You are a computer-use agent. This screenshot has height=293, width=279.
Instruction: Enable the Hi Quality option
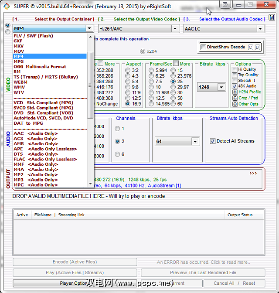(235, 69)
